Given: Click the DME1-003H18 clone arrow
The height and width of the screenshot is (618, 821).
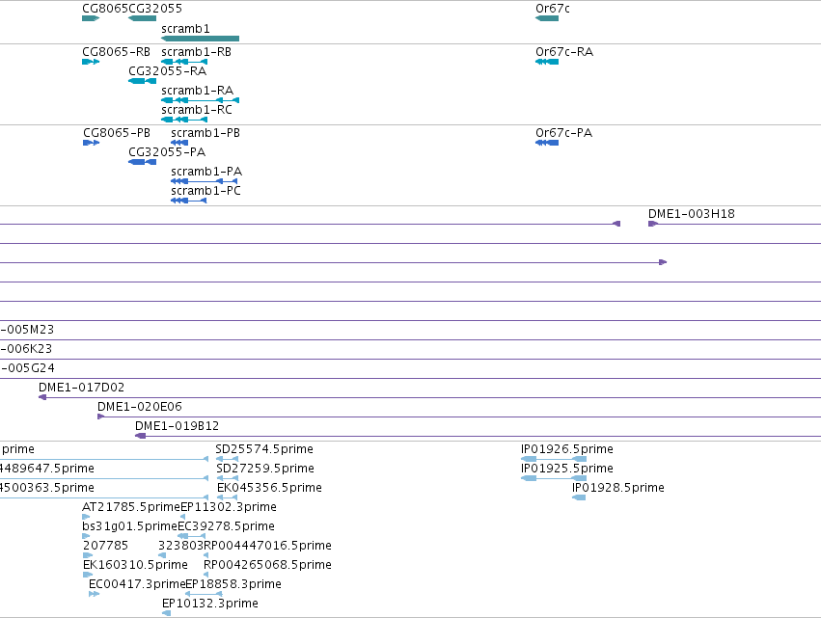Looking at the screenshot, I should tap(653, 224).
